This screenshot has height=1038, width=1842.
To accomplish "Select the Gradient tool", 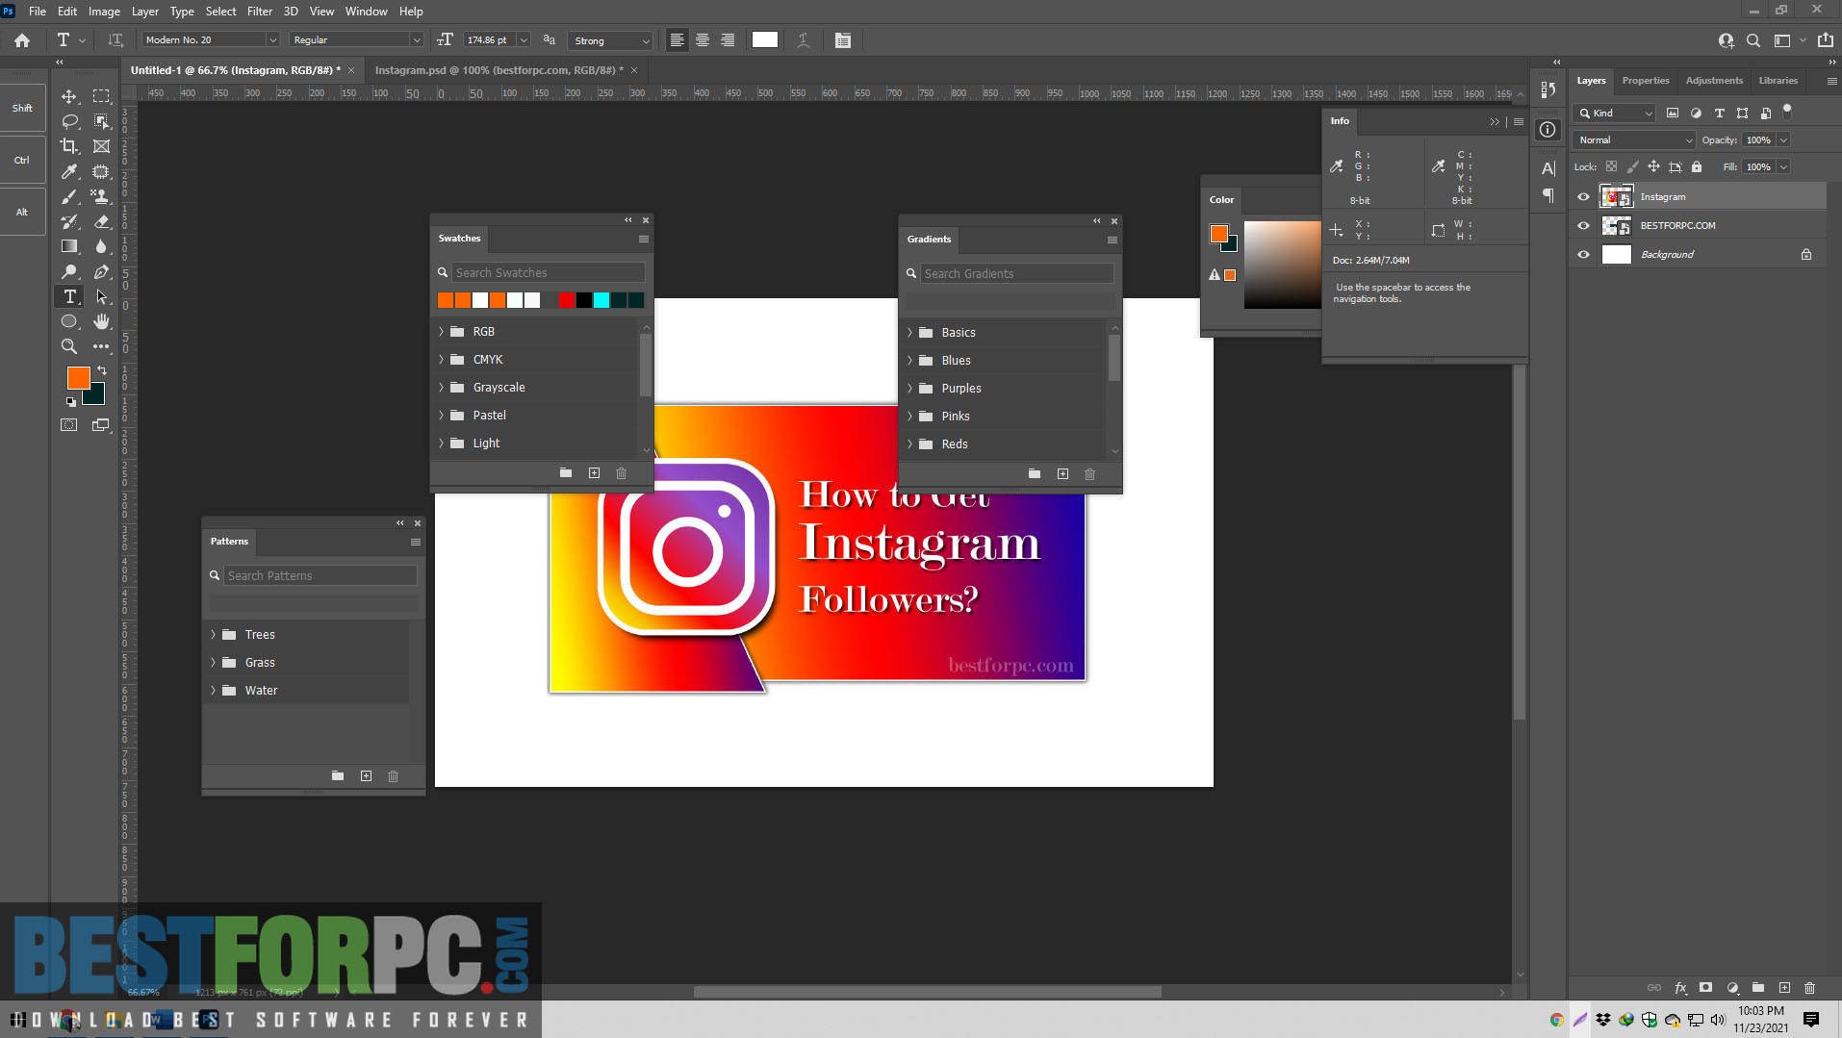I will click(x=69, y=246).
